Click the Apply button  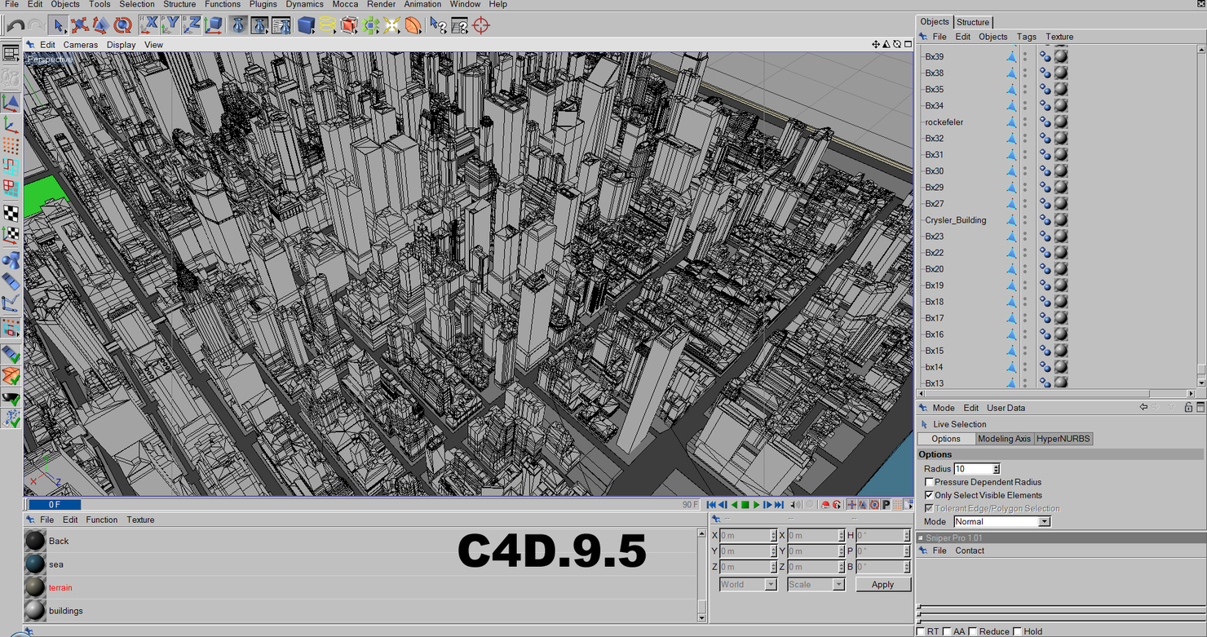point(883,584)
